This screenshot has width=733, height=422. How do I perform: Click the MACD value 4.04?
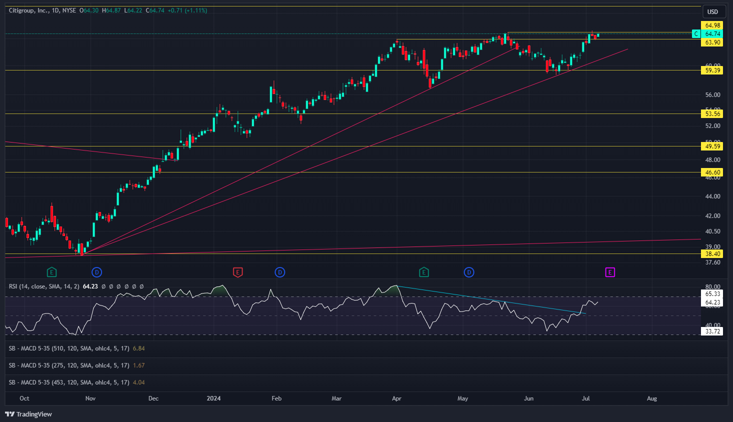coord(139,382)
